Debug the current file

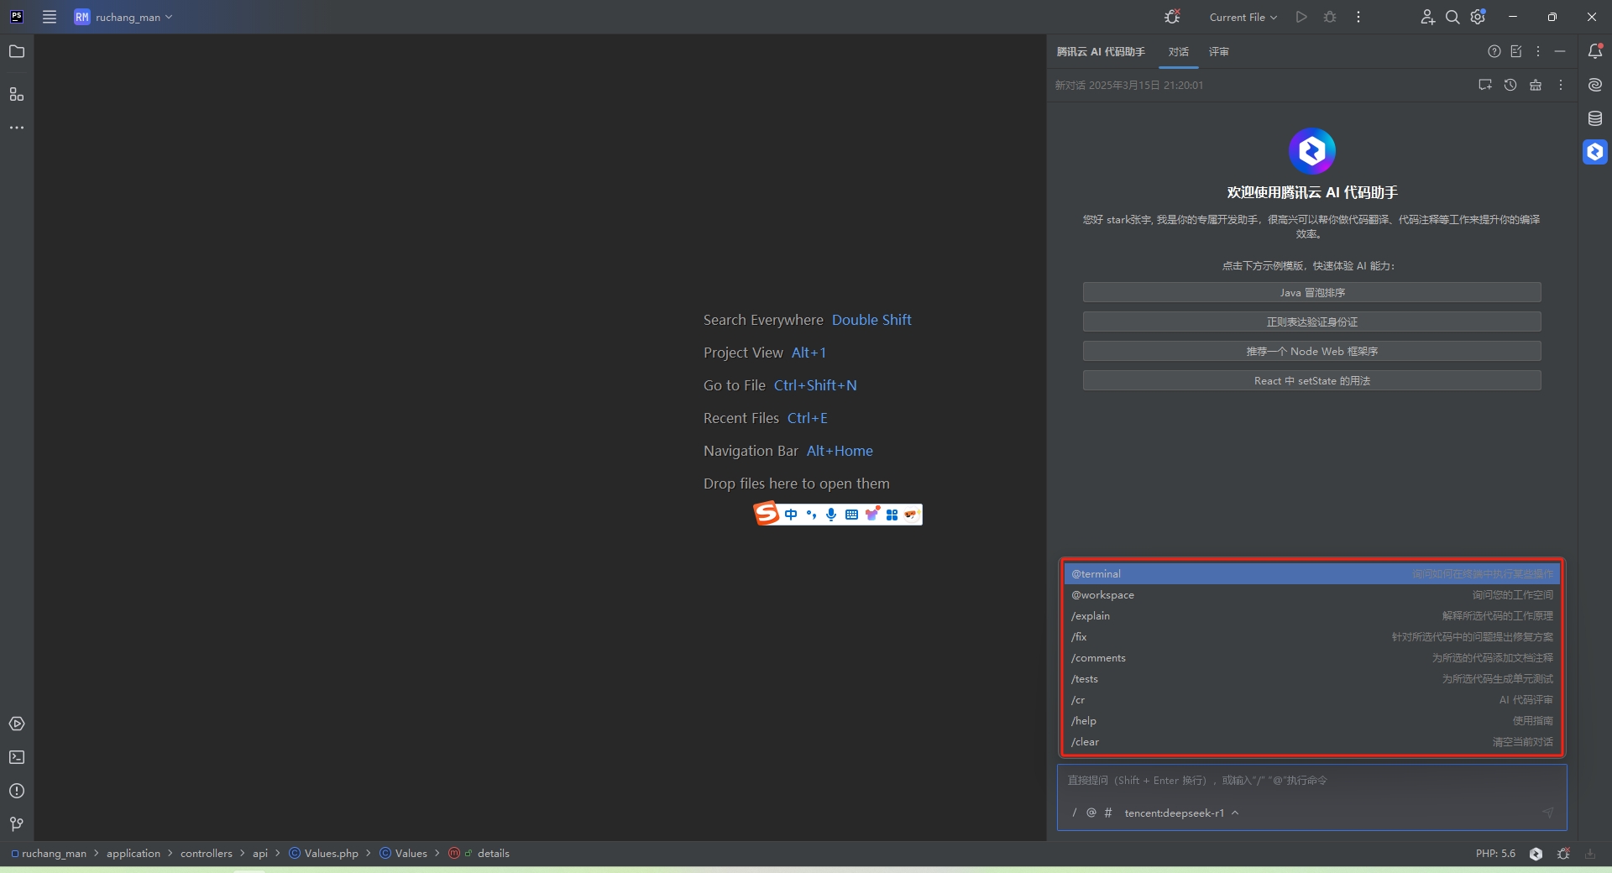click(x=1330, y=17)
